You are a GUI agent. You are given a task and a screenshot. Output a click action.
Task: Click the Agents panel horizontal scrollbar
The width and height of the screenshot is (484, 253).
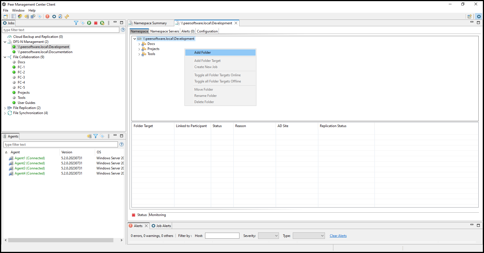pyautogui.click(x=61, y=240)
